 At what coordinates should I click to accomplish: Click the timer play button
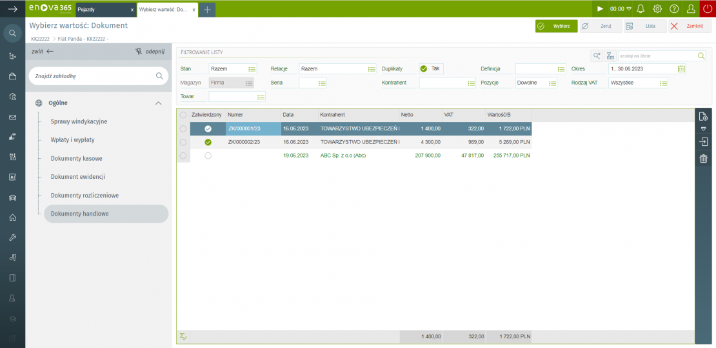600,9
